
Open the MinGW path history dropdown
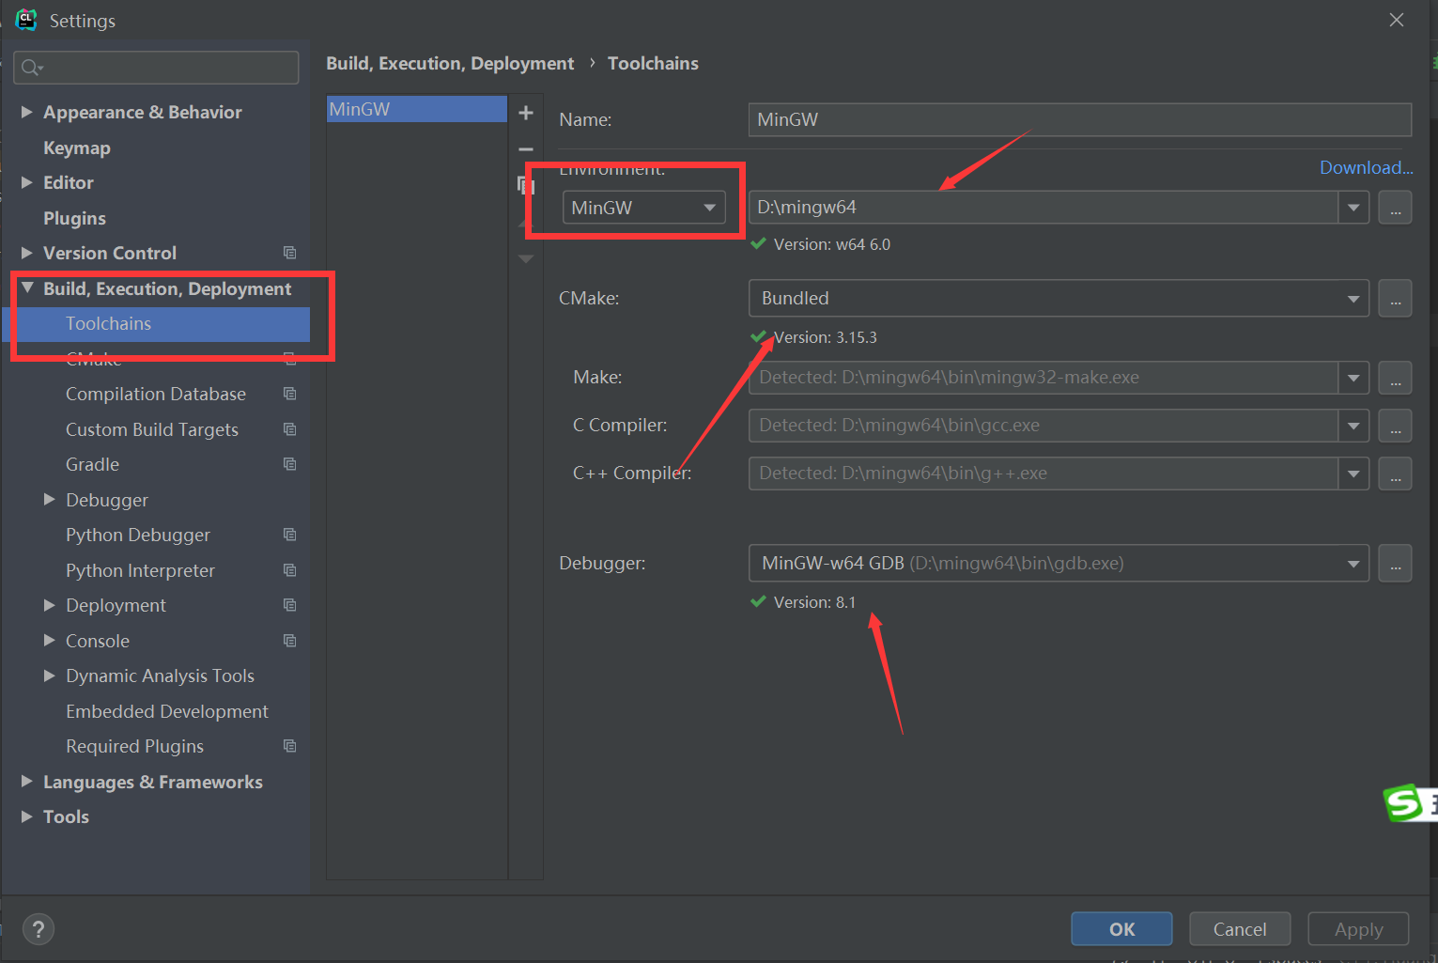[x=1353, y=208]
